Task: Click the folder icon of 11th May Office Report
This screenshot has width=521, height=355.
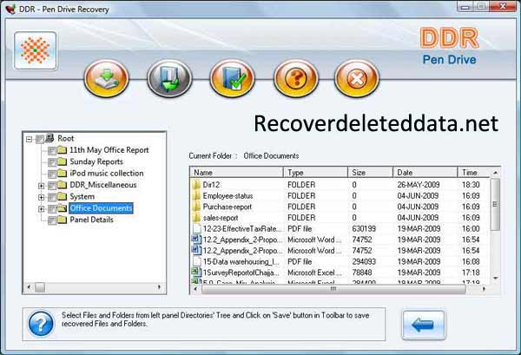Action: tap(63, 150)
